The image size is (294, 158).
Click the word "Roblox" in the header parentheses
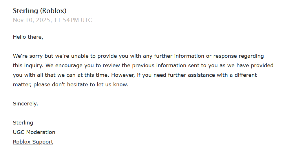click(x=53, y=11)
